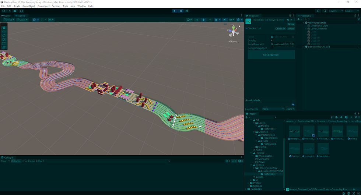Expand the LevelGenerator hierarchy item
The image size is (361, 195).
(x=306, y=29)
